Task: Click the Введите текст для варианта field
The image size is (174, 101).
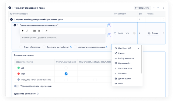Action: pos(36,79)
